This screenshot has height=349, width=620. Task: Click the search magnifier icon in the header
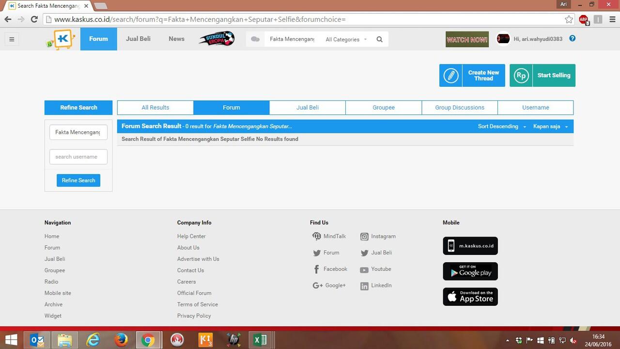380,39
